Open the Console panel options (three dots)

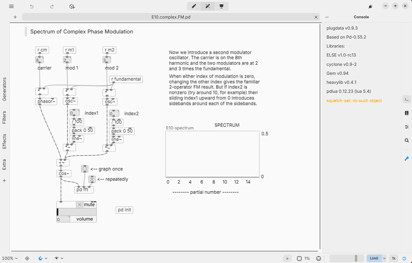click(327, 17)
